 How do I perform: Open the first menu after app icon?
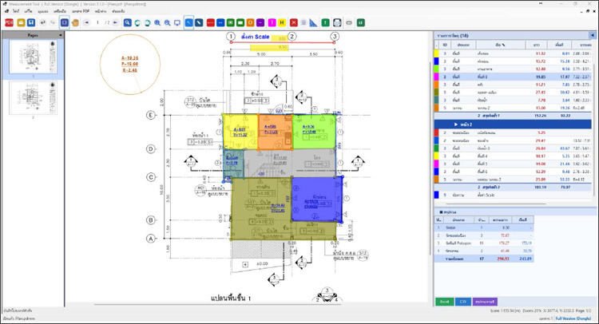(16, 12)
